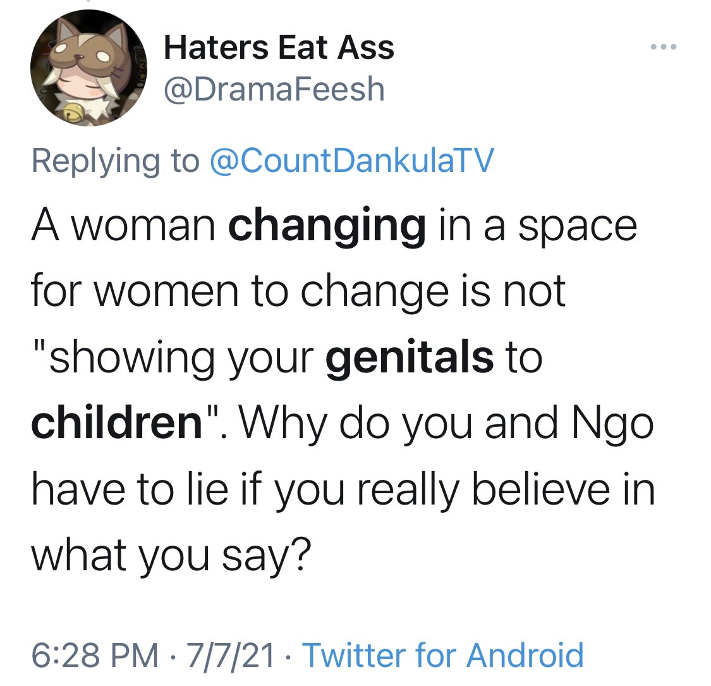Click the opening words 'A woman'
The height and width of the screenshot is (686, 711).
tap(123, 226)
